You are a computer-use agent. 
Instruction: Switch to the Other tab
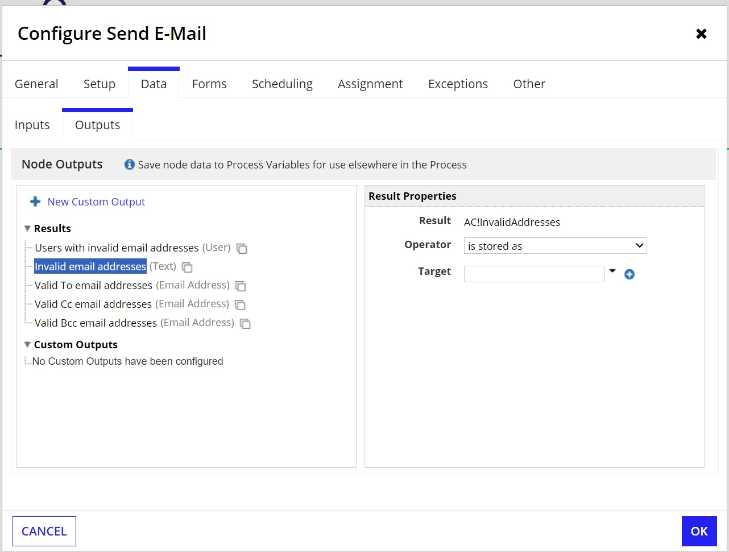click(x=529, y=84)
